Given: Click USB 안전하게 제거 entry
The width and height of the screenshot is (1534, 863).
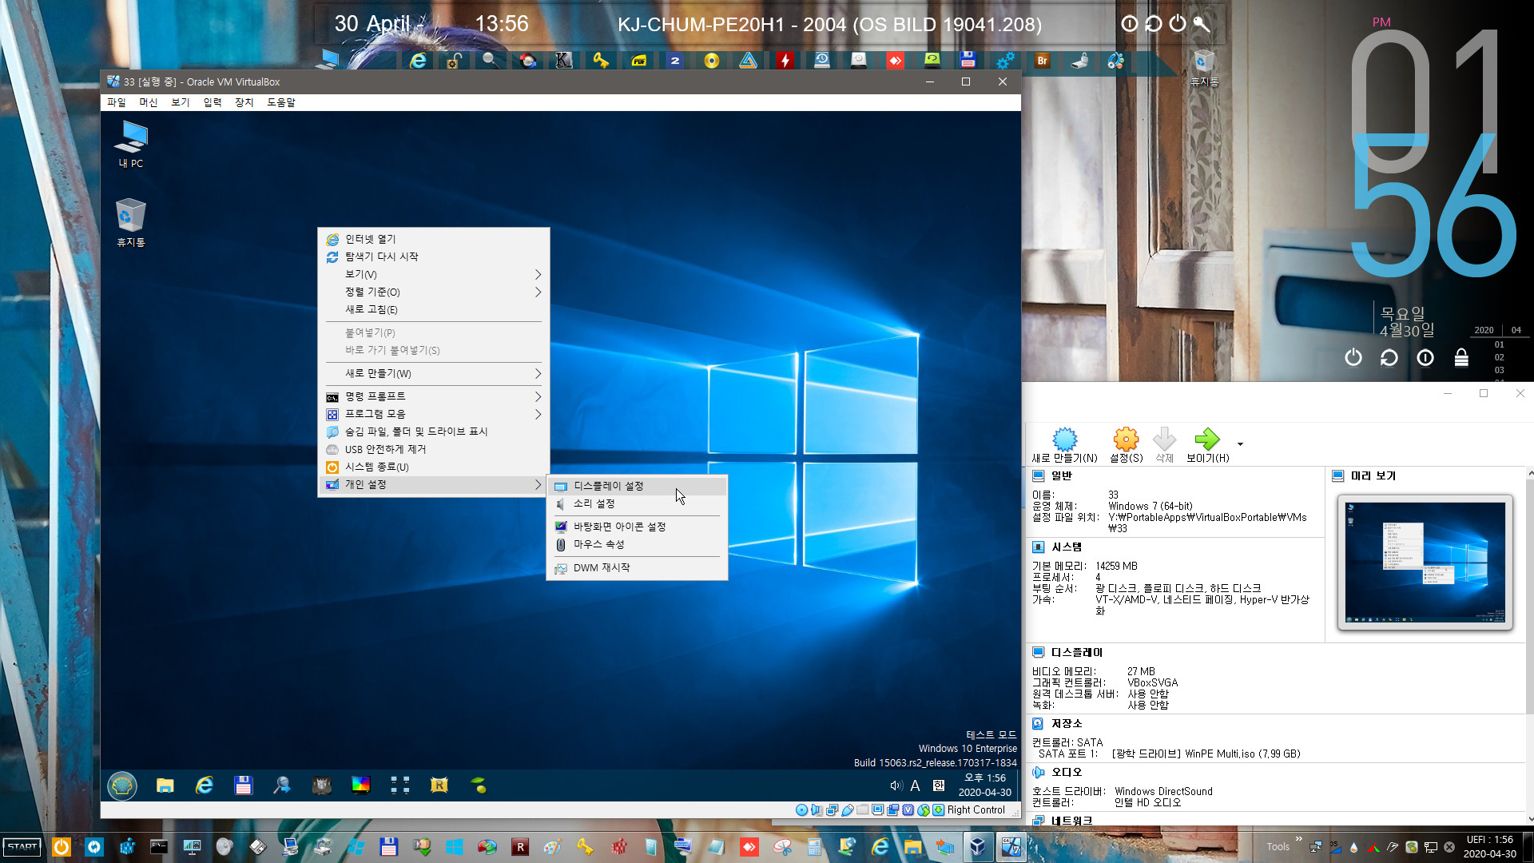Looking at the screenshot, I should 433,449.
